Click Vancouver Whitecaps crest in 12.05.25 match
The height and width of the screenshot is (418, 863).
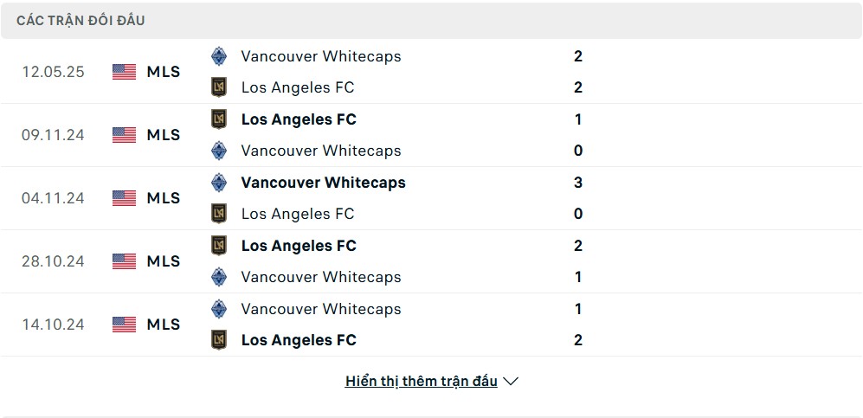(x=219, y=56)
